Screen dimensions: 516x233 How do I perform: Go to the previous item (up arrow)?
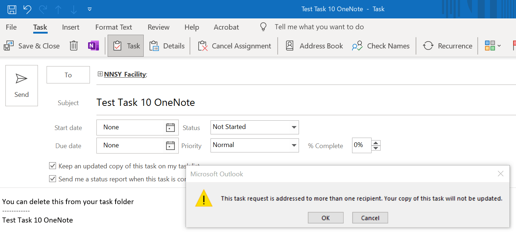pos(58,10)
